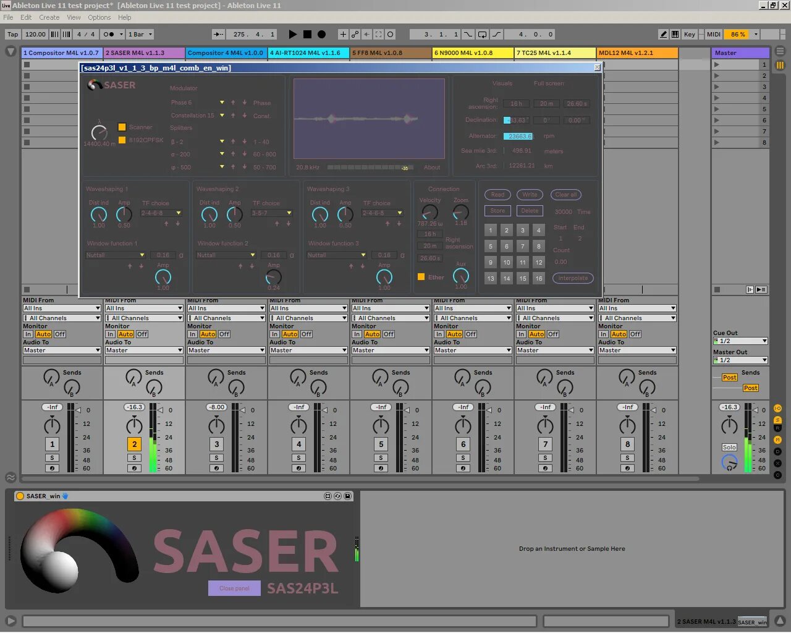The height and width of the screenshot is (633, 791).
Task: Open the Options menu
Action: tap(99, 17)
